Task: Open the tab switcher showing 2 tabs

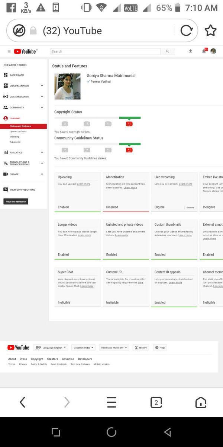Action: [156, 402]
